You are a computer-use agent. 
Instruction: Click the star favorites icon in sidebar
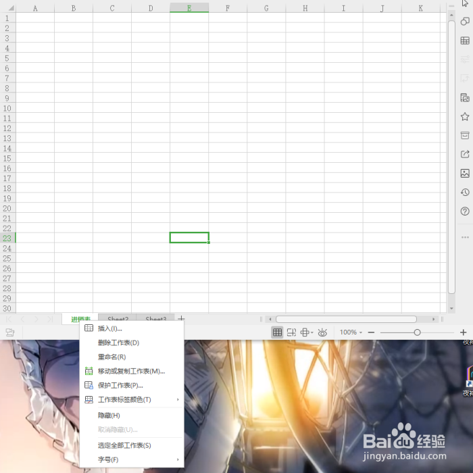[465, 116]
